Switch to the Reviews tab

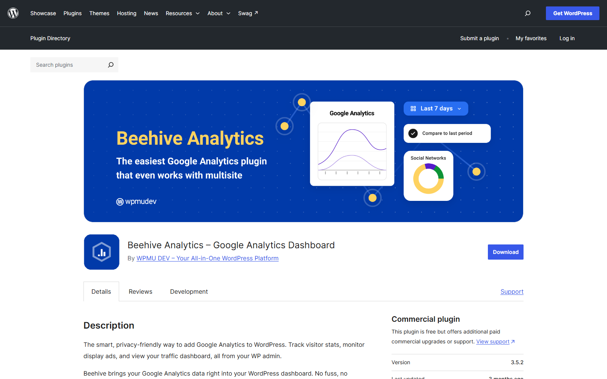click(x=140, y=291)
